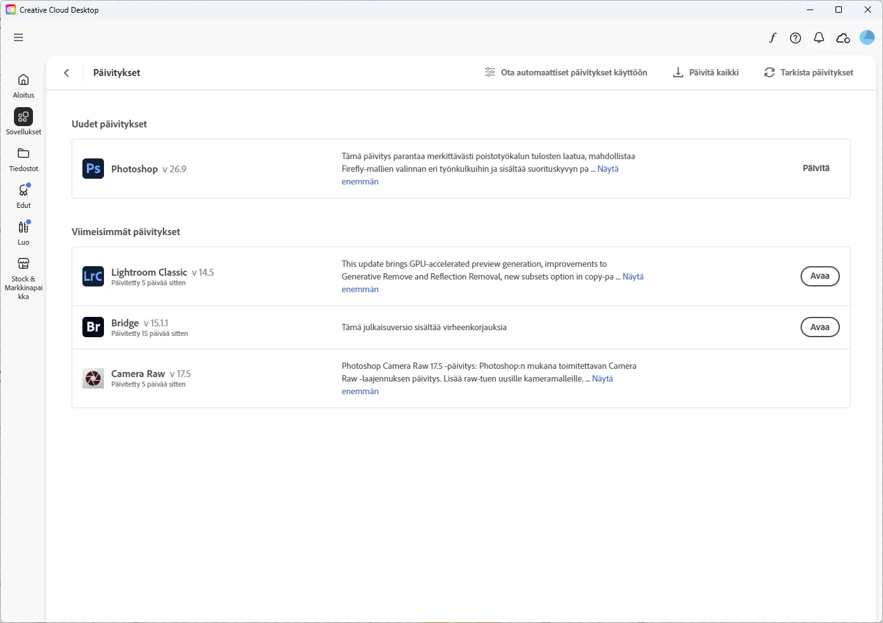The height and width of the screenshot is (623, 883).
Task: Go back with the left chevron
Action: [x=67, y=73]
